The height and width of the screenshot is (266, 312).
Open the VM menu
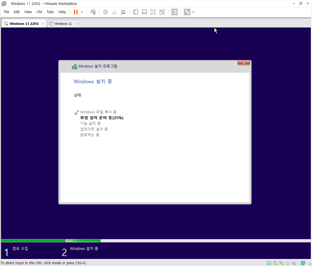pyautogui.click(x=39, y=12)
